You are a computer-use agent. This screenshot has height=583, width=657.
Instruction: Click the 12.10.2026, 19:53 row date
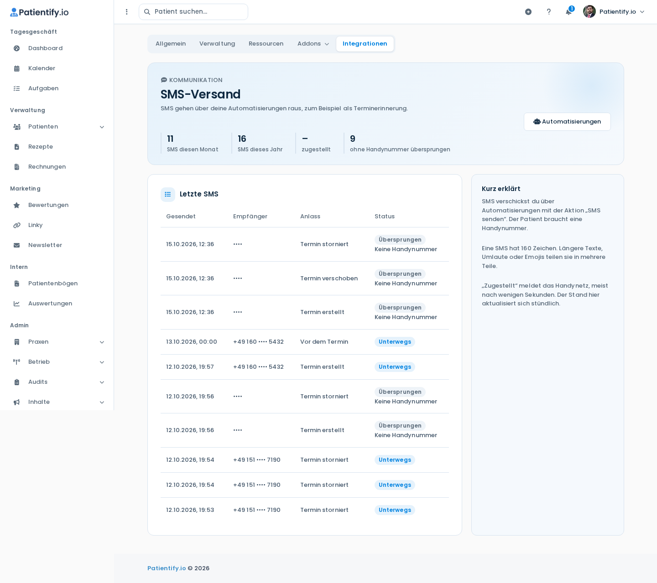coord(190,510)
